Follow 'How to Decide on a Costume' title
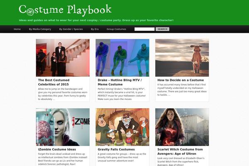 coord(181,80)
